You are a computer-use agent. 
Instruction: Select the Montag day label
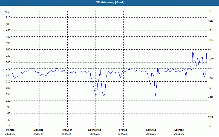tap(10, 130)
